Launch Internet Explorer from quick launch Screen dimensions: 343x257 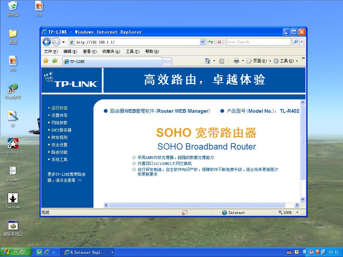[x=47, y=252]
